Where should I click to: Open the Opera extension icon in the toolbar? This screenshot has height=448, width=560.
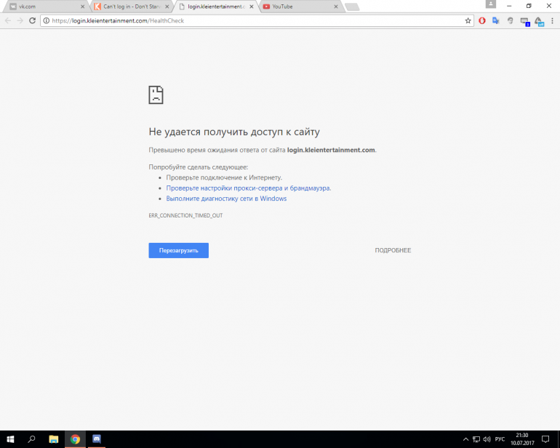tap(482, 20)
